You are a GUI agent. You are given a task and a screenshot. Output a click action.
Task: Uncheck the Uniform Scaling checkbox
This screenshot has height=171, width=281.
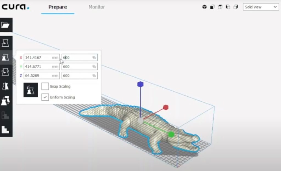pyautogui.click(x=45, y=97)
